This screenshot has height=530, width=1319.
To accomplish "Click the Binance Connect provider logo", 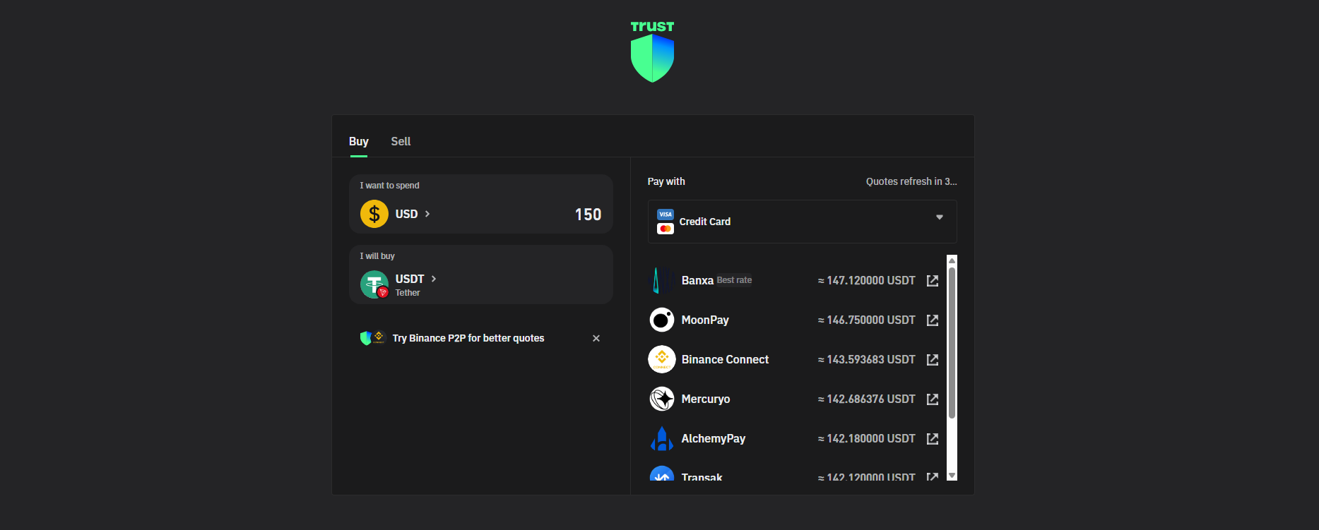I will [x=661, y=359].
